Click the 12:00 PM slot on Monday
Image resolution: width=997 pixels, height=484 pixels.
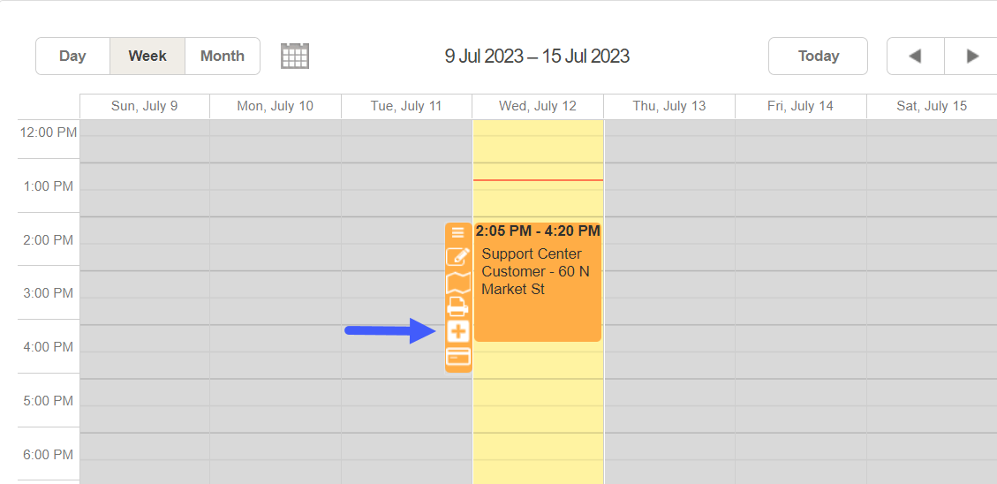tap(276, 133)
